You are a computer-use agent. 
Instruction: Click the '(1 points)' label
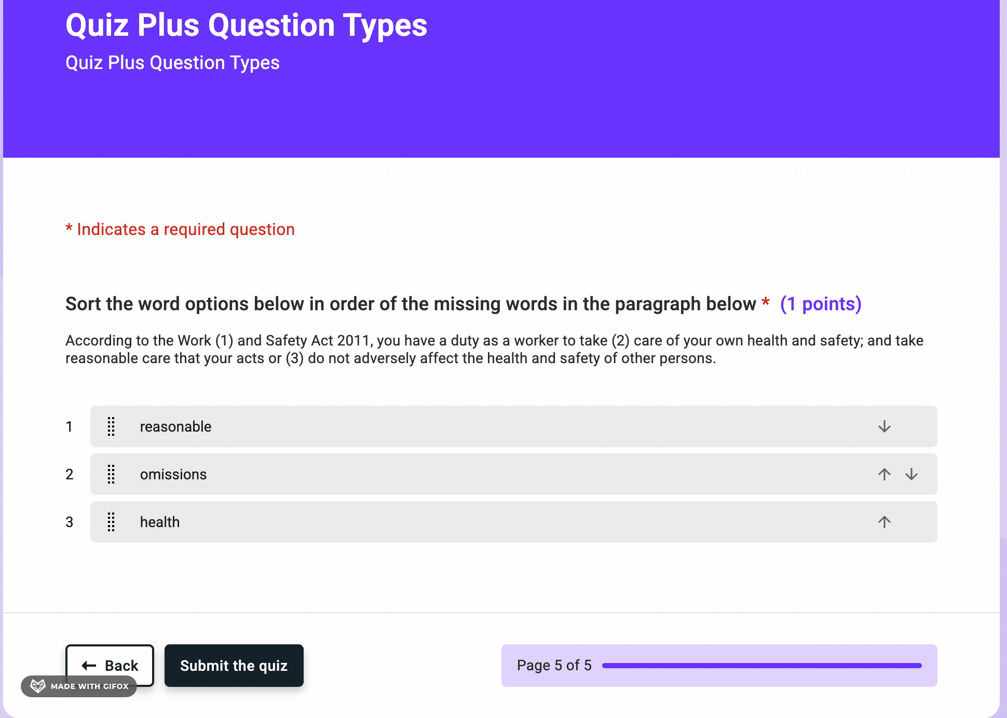821,304
